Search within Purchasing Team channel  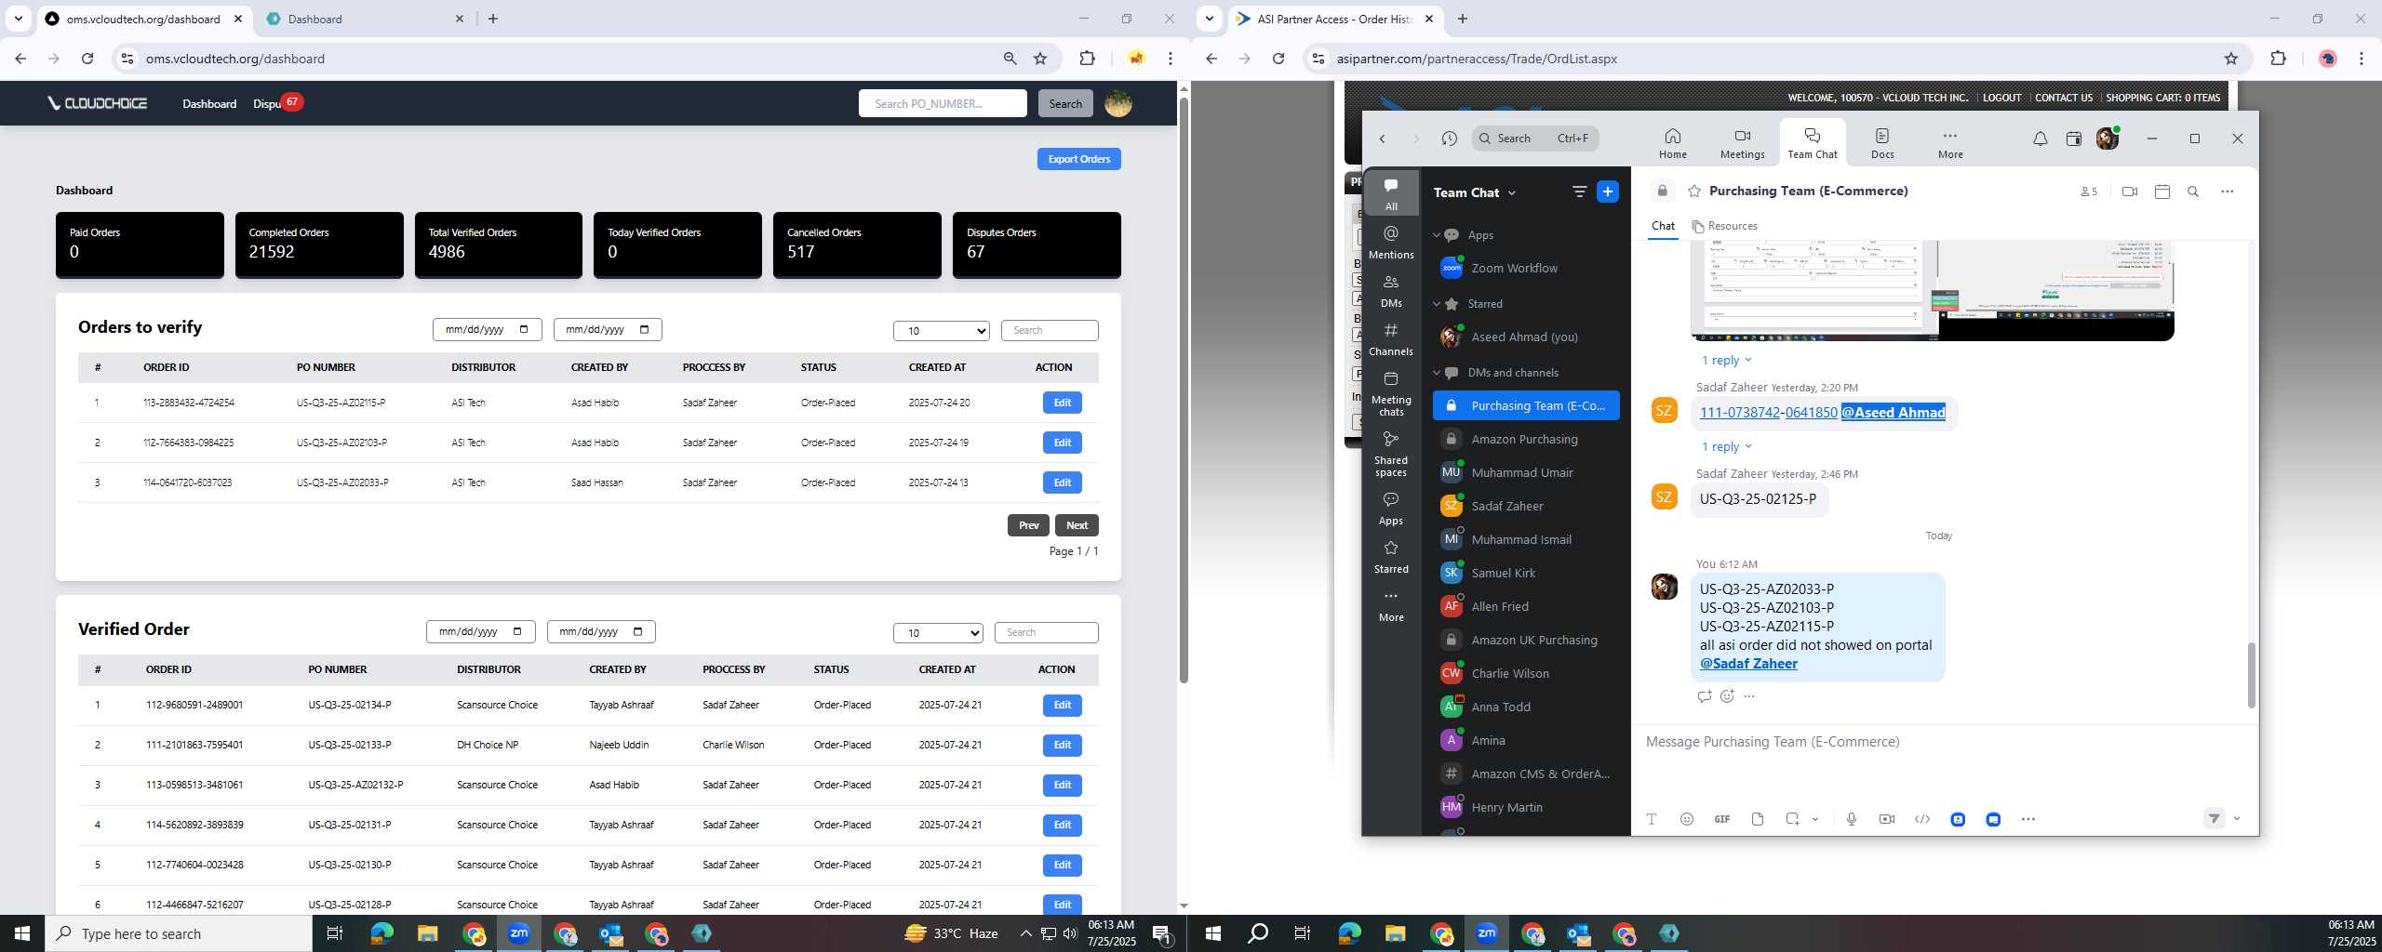(2193, 192)
